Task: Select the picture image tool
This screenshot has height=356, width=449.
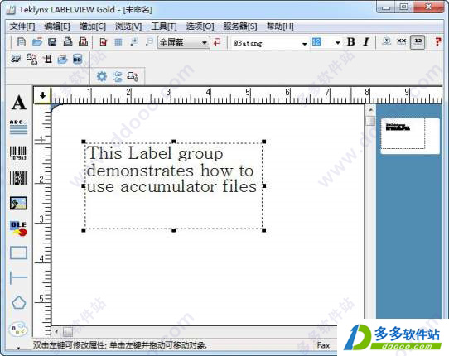Action: [18, 203]
